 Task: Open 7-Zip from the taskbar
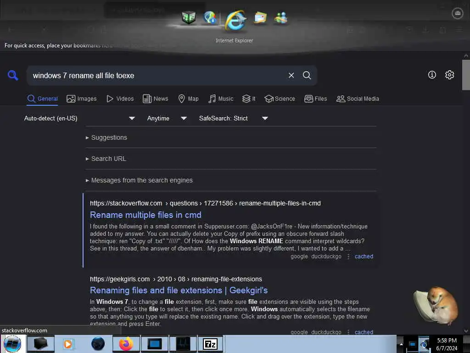210,344
